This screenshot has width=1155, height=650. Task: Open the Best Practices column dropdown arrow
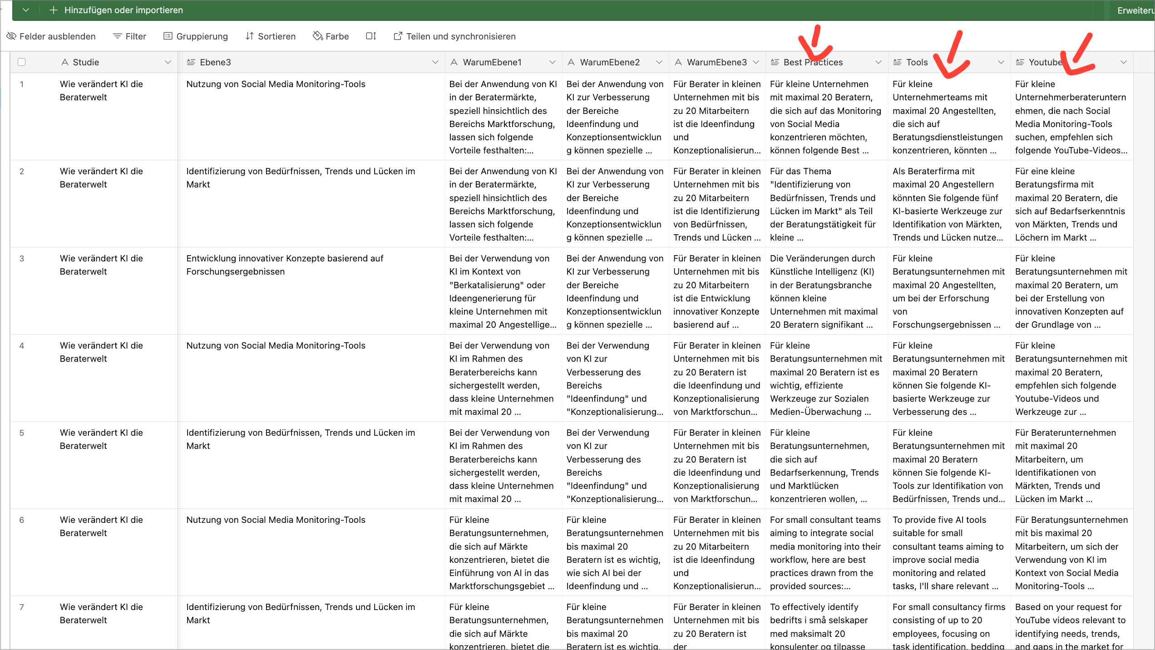[878, 62]
